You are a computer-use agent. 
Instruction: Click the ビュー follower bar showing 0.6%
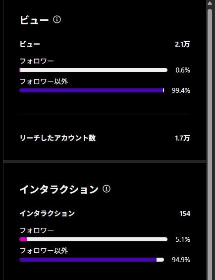pyautogui.click(x=93, y=70)
